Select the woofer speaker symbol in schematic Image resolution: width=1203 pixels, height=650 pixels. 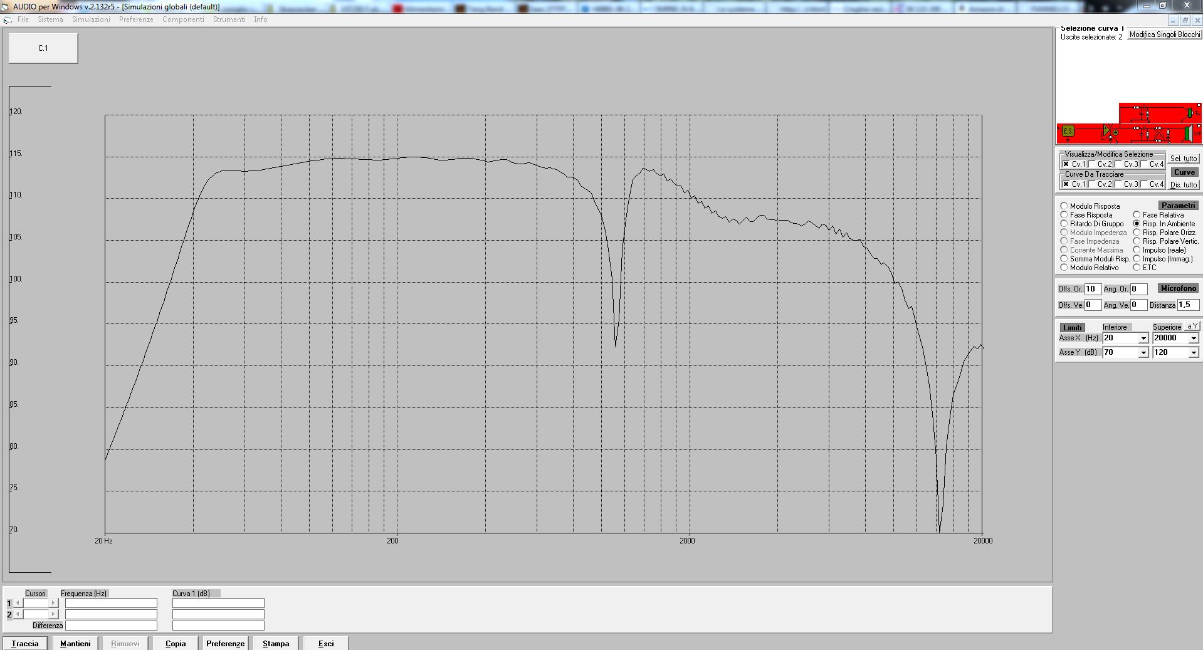tap(1189, 134)
